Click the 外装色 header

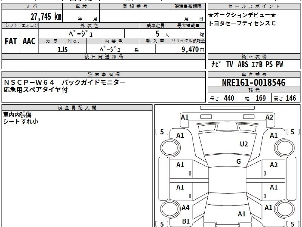pos(89,25)
